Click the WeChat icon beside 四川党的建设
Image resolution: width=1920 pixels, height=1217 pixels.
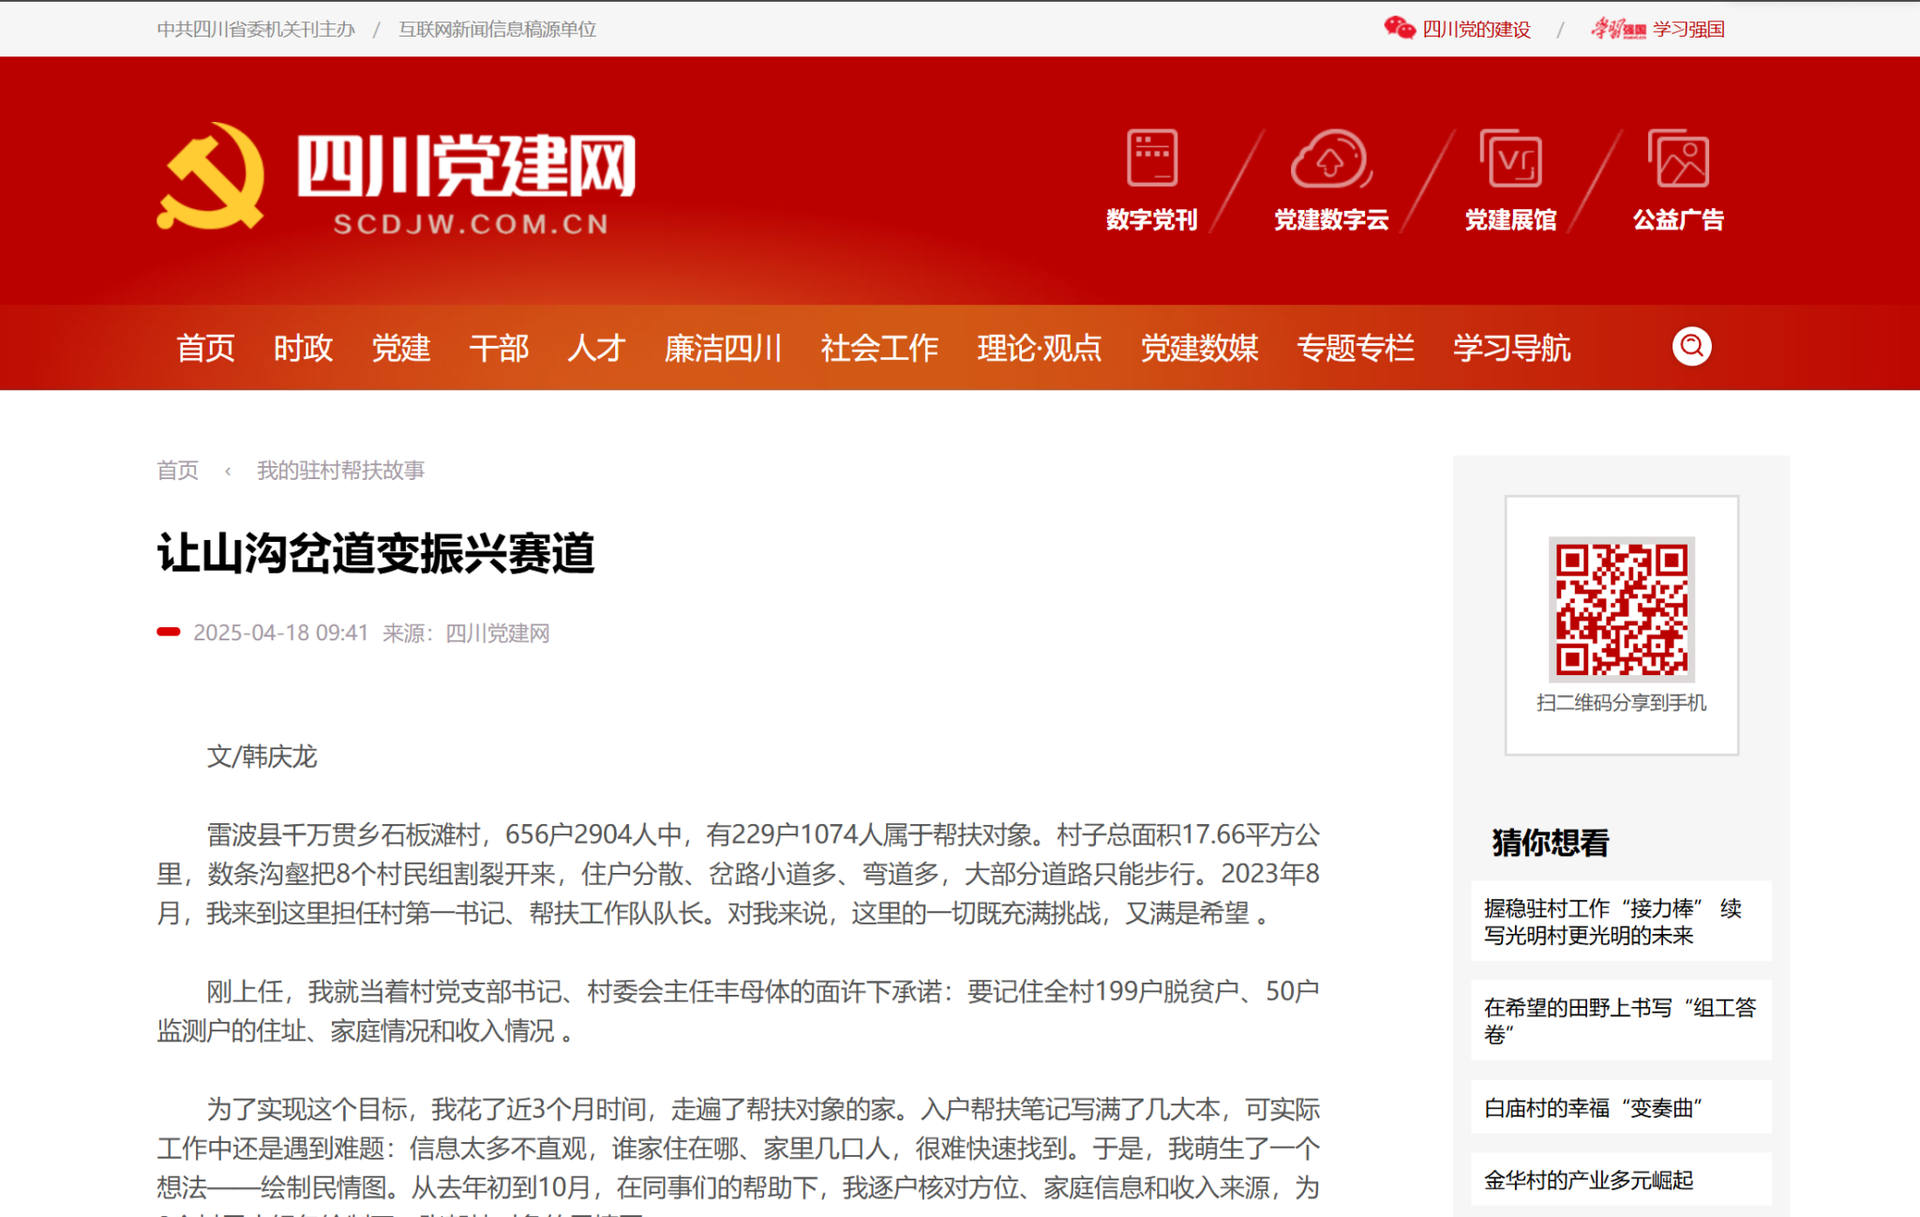click(1400, 28)
